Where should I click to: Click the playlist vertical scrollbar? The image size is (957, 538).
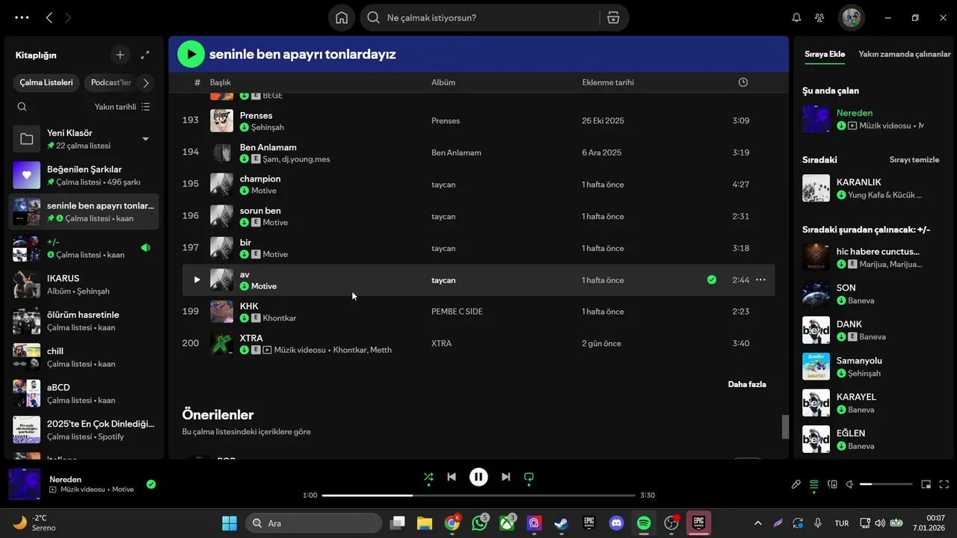785,427
